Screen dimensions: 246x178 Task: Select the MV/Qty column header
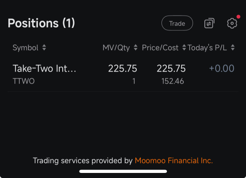point(116,48)
